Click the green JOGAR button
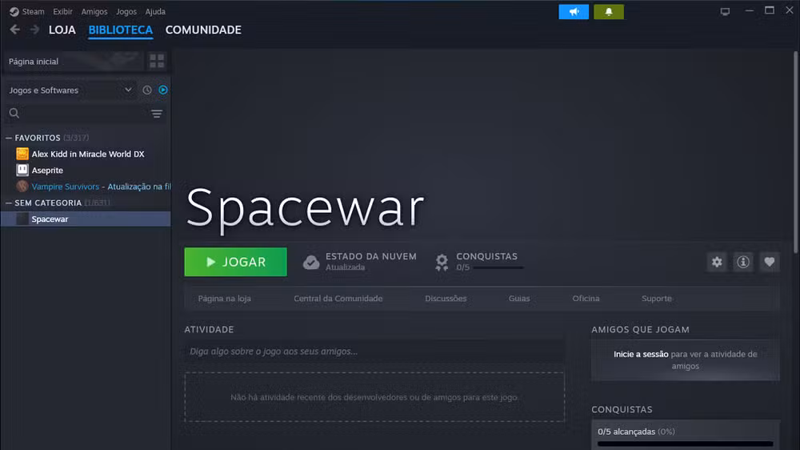This screenshot has width=800, height=450. (236, 262)
